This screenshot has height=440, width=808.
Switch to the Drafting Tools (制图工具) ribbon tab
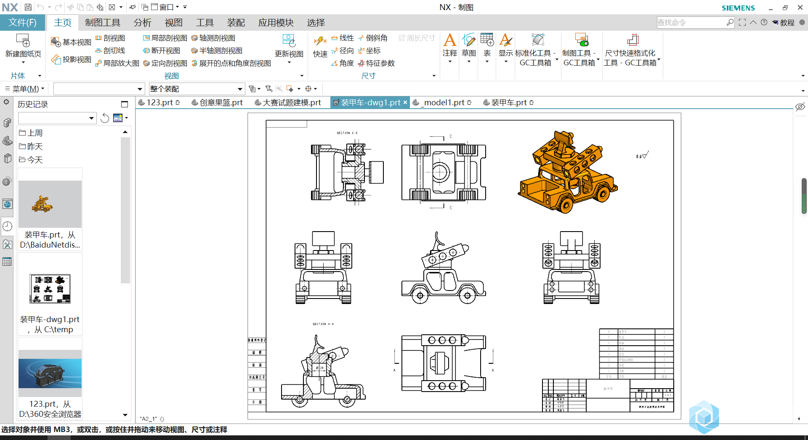[x=102, y=23]
